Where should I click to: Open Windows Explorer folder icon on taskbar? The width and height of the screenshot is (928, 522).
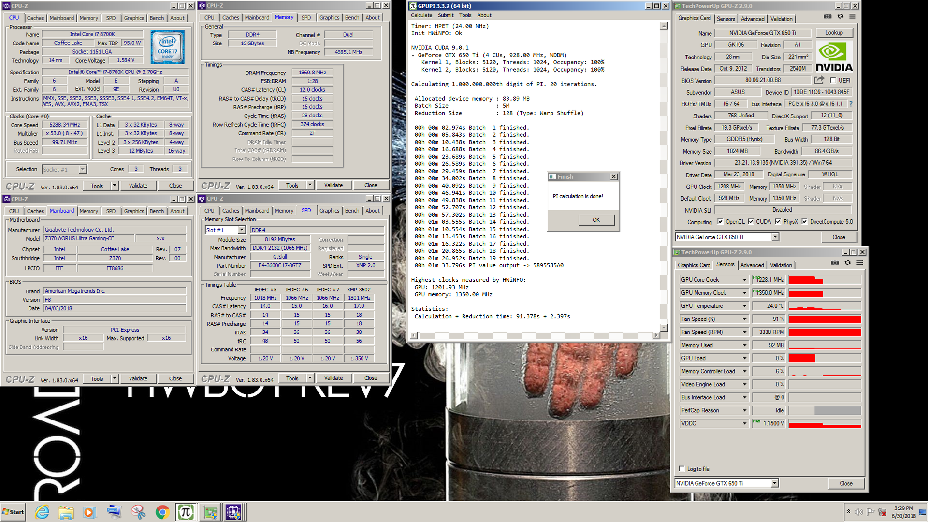coord(66,512)
